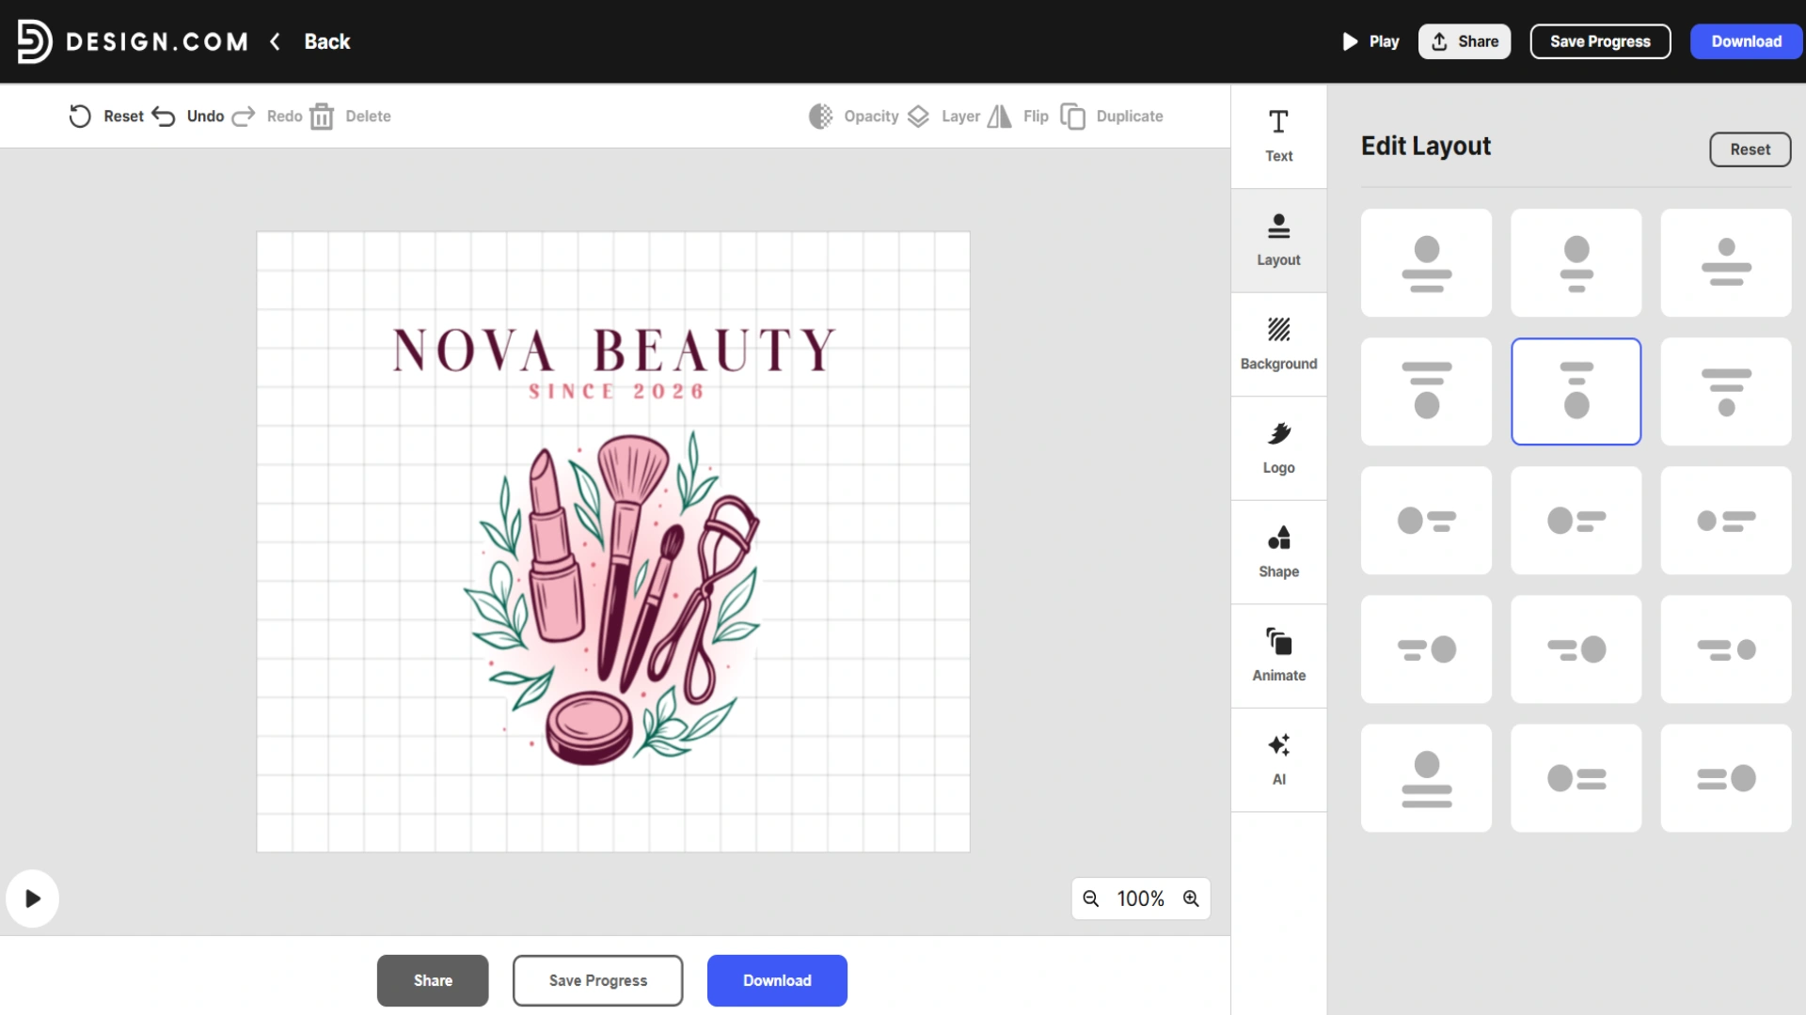This screenshot has width=1806, height=1015.
Task: Click the Delete trash icon
Action: [x=322, y=116]
